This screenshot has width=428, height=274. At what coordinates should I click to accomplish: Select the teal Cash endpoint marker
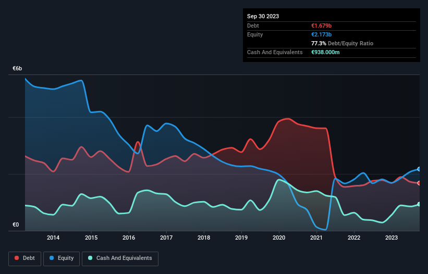coord(419,204)
